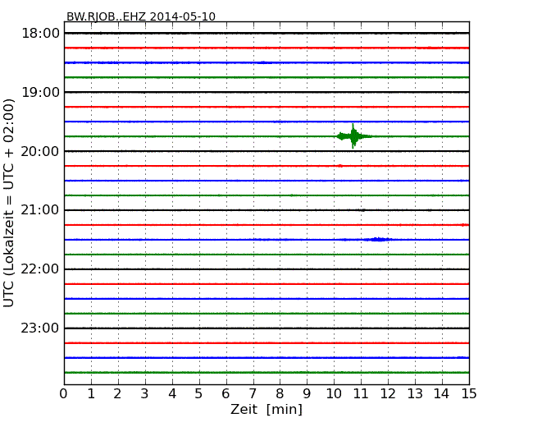The width and height of the screenshot is (533, 427).
Task: Select the 23:00 time label
Action: point(40,328)
